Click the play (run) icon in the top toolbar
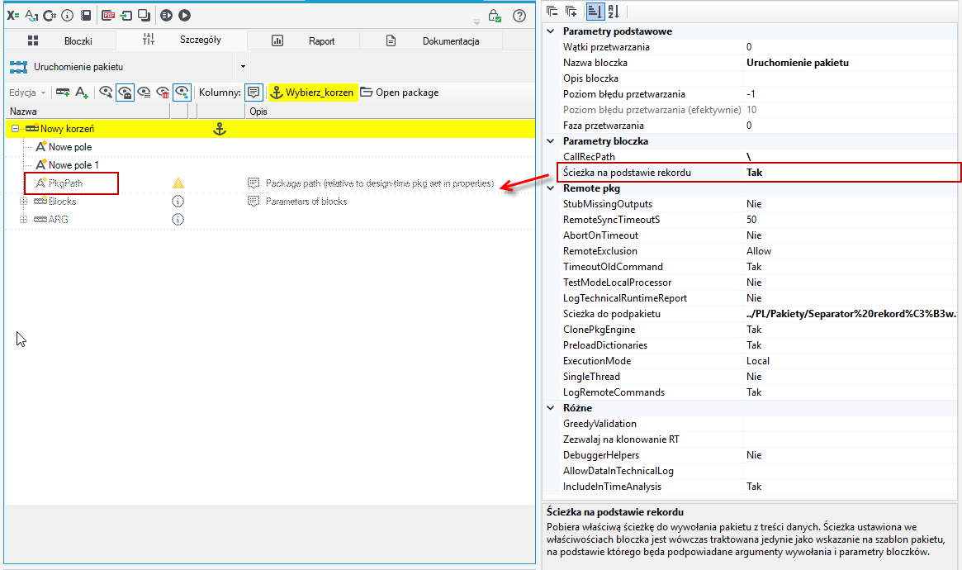The height and width of the screenshot is (570, 962). (184, 16)
